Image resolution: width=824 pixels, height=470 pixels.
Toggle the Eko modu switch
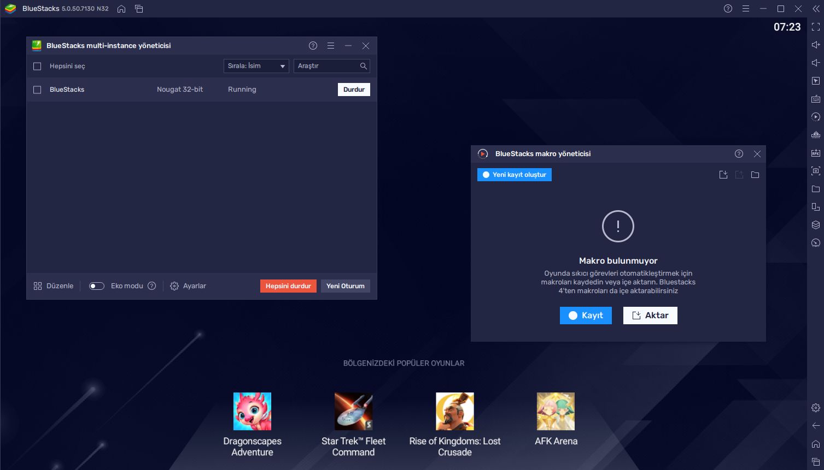(x=97, y=286)
